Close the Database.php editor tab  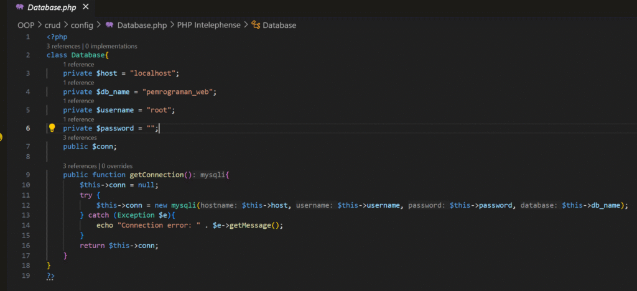[x=85, y=7]
